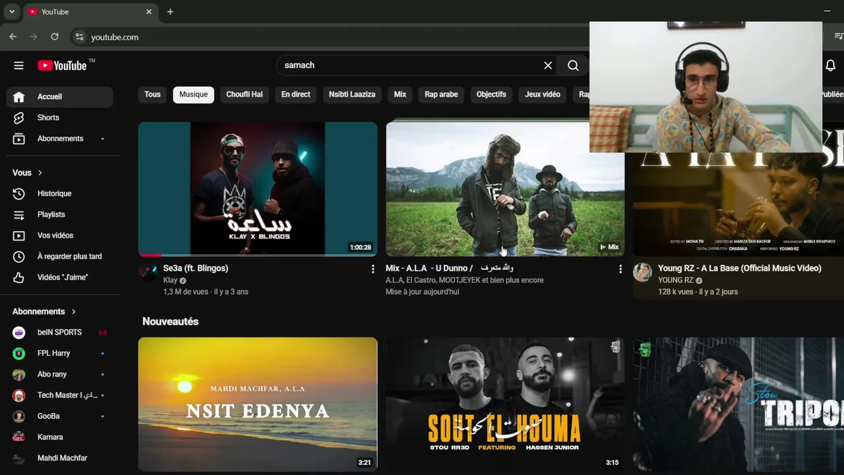Open Kamara channel subscription

(60, 437)
